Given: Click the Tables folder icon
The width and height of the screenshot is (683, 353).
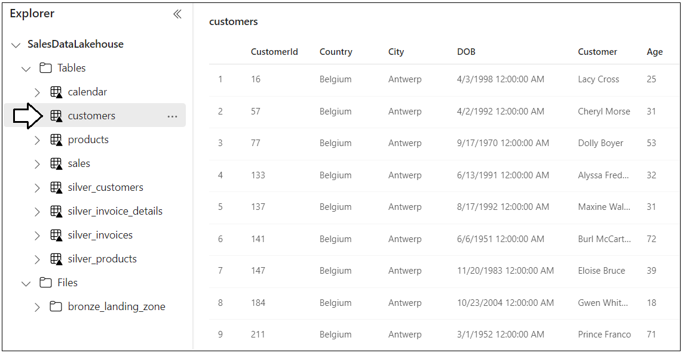Looking at the screenshot, I should (45, 68).
